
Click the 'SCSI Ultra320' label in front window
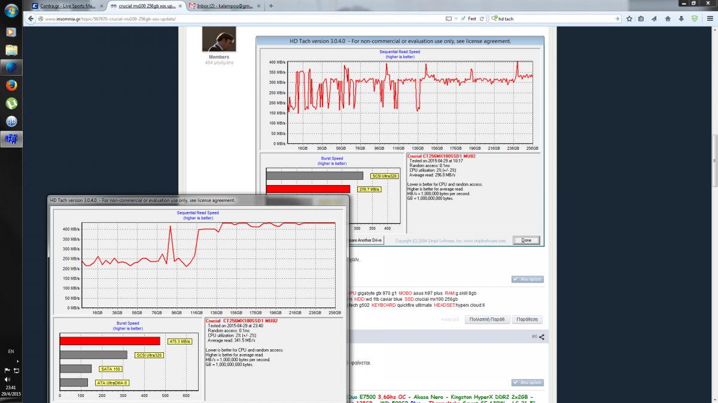pyautogui.click(x=149, y=355)
